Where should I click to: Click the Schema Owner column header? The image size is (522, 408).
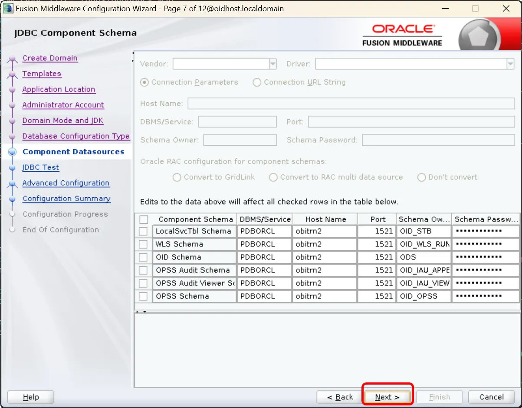point(424,219)
